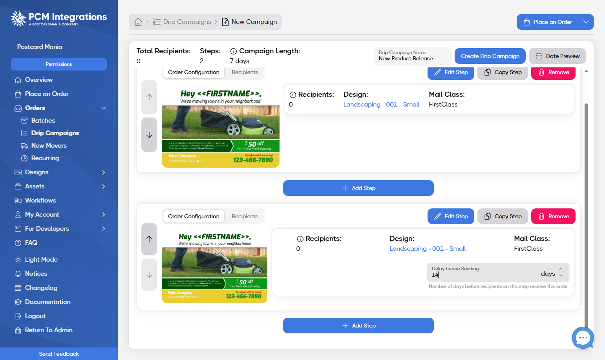Expand For Developers sidebar section
Viewport: 605px width, 360px height.
(104, 229)
